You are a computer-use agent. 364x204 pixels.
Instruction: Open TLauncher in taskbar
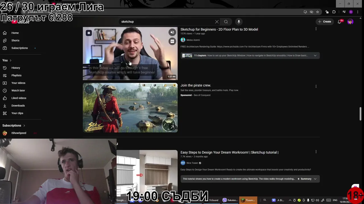pyautogui.click(x=248, y=200)
